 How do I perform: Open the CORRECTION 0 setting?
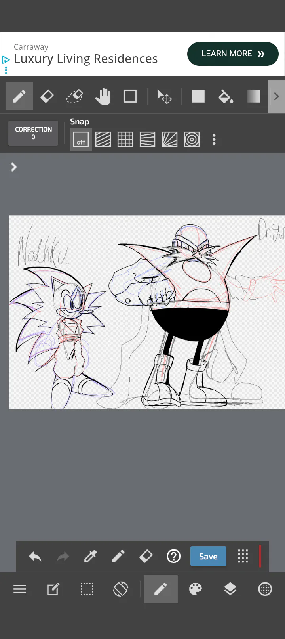point(33,133)
